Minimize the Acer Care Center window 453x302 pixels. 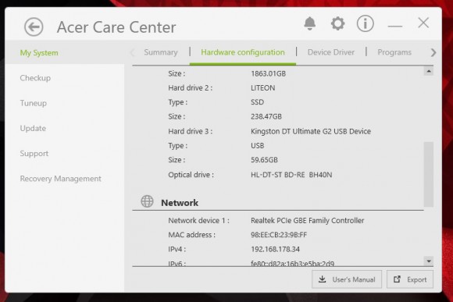click(x=395, y=27)
